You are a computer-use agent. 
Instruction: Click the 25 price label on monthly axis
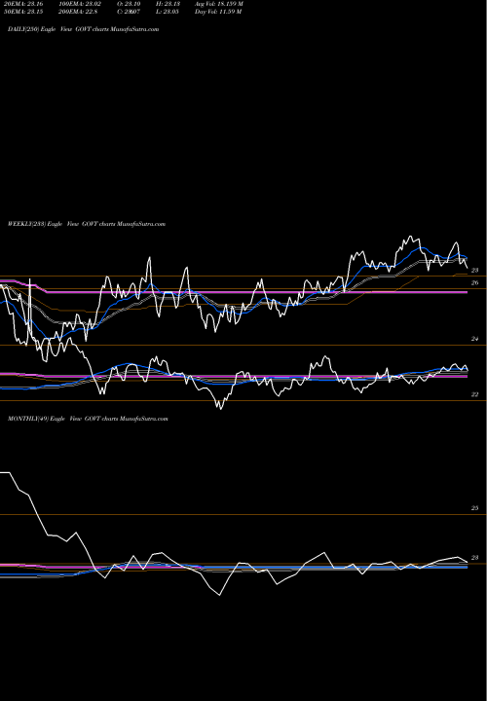pos(475,508)
